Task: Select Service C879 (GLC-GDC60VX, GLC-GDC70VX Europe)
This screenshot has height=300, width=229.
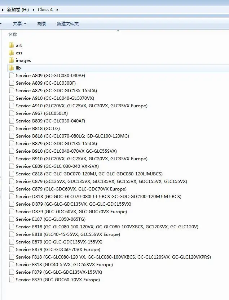Action: click(71, 189)
